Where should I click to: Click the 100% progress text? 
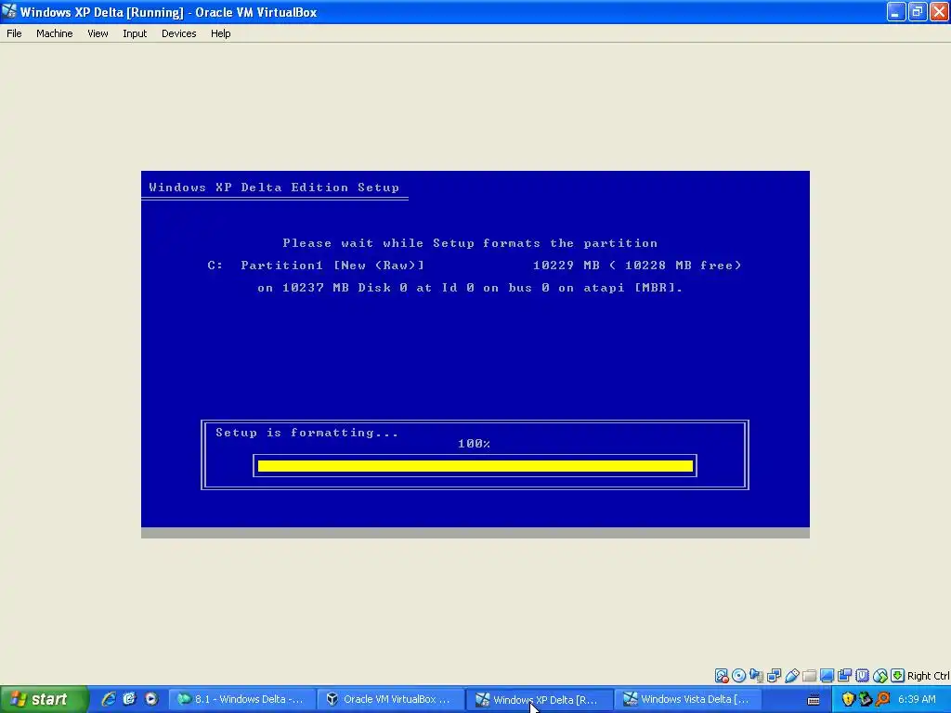[474, 444]
